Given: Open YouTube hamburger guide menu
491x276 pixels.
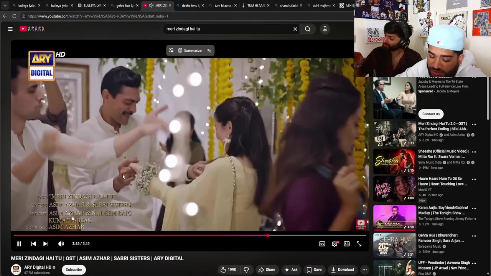Looking at the screenshot, I should tap(10, 29).
